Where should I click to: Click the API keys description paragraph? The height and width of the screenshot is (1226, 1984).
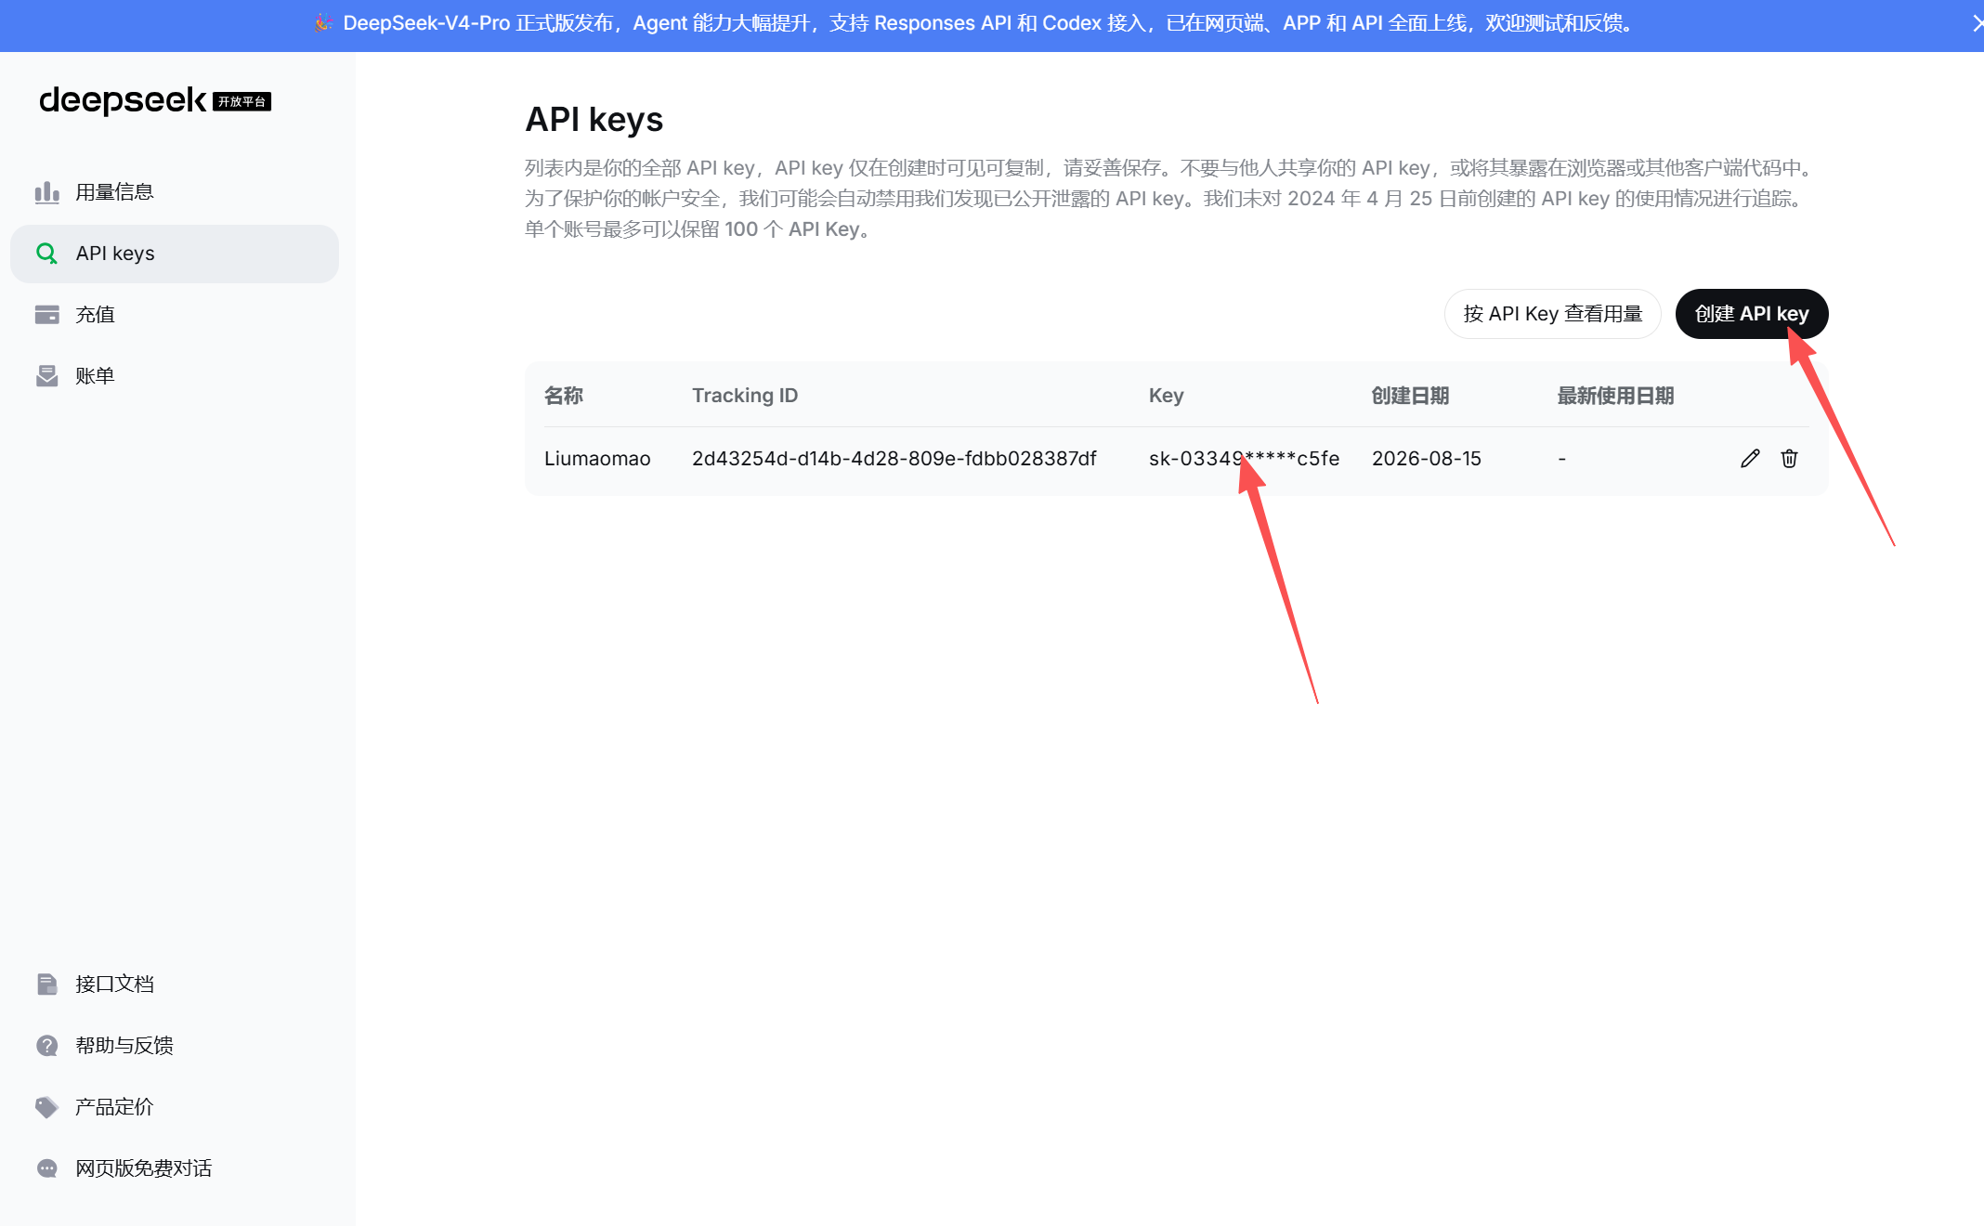tap(1170, 199)
